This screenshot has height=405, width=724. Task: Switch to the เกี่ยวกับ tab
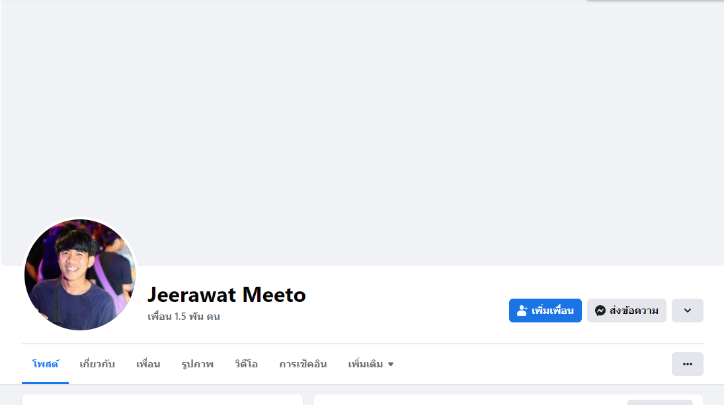pos(97,364)
